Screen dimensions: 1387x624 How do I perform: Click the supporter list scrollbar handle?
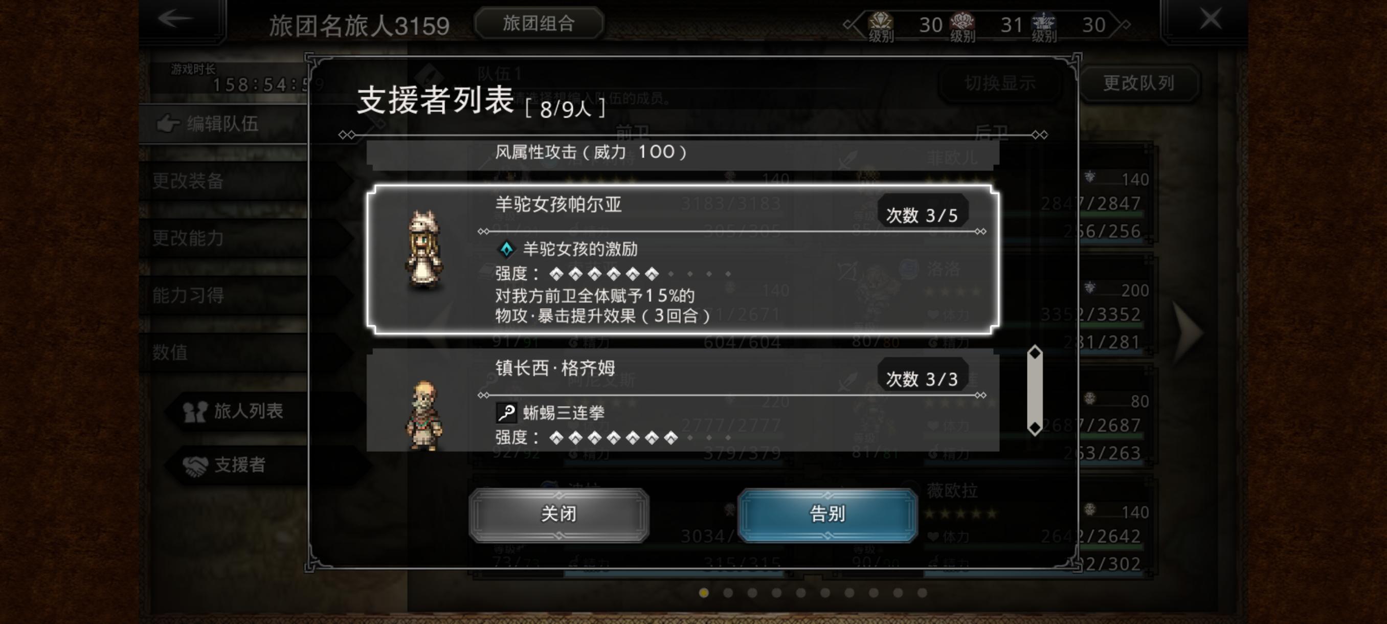(x=1035, y=390)
